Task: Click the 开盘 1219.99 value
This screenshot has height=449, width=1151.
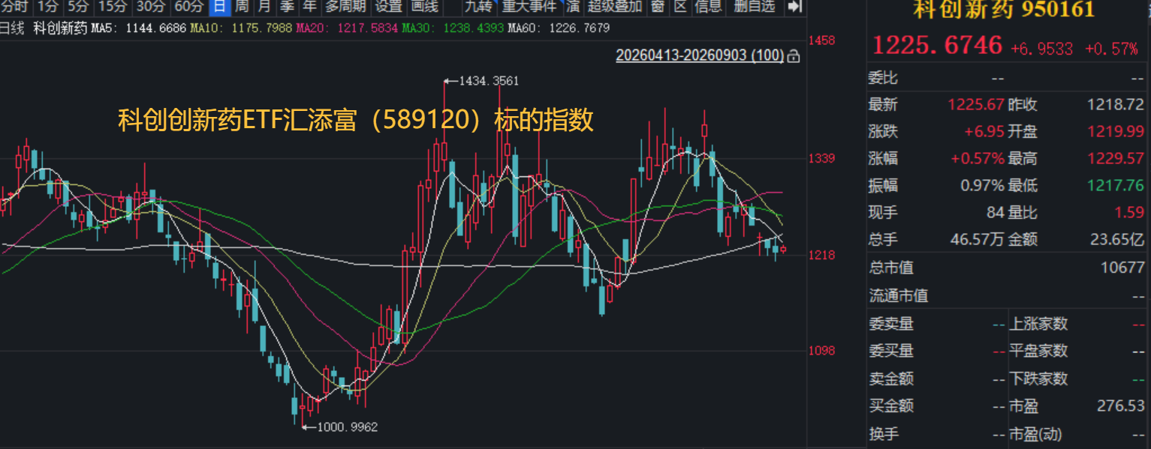Action: coord(1116,132)
